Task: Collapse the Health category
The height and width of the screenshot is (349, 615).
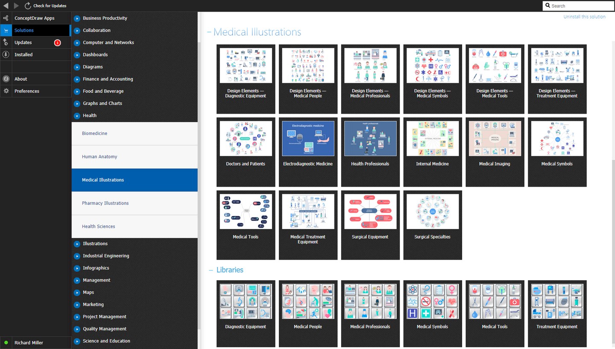Action: tap(77, 116)
